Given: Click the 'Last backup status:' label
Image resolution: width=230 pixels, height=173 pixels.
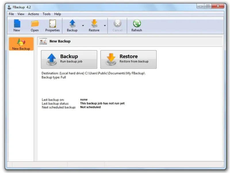Looking at the screenshot, I should tap(55, 104).
